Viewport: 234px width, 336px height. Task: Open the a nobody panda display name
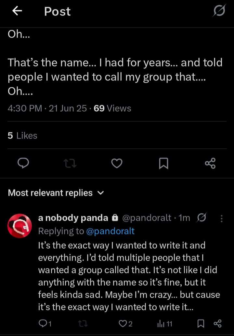click(73, 218)
